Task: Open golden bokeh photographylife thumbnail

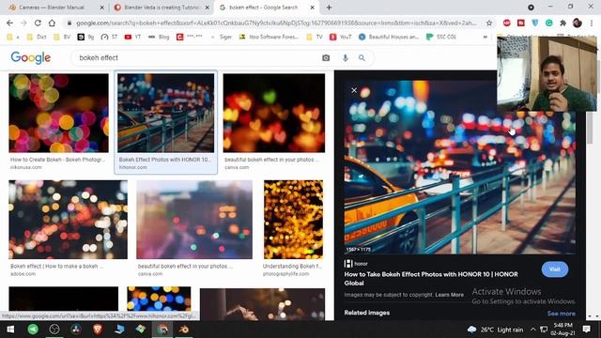Action: point(293,220)
